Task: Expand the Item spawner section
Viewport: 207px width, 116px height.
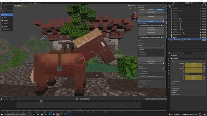Action: [x=144, y=83]
